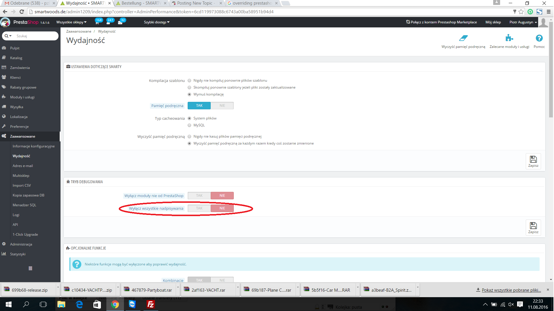This screenshot has width=554, height=311.
Task: Open recommended modules puzzle icon
Action: [x=509, y=38]
